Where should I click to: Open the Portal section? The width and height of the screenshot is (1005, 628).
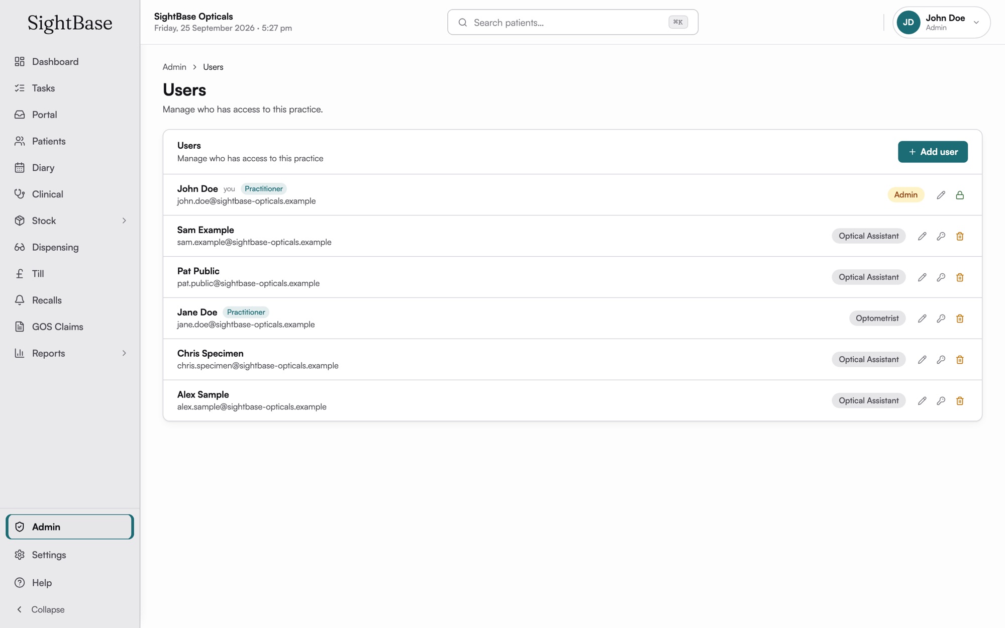pos(70,115)
